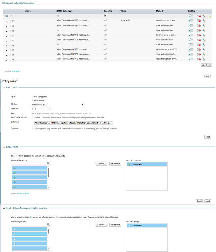Click the search icon in Available locations
216x252 pixels.
[48, 163]
